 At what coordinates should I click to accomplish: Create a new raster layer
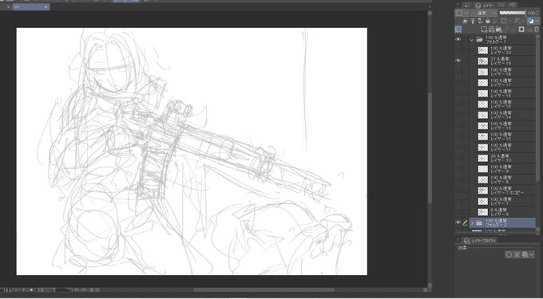click(484, 30)
